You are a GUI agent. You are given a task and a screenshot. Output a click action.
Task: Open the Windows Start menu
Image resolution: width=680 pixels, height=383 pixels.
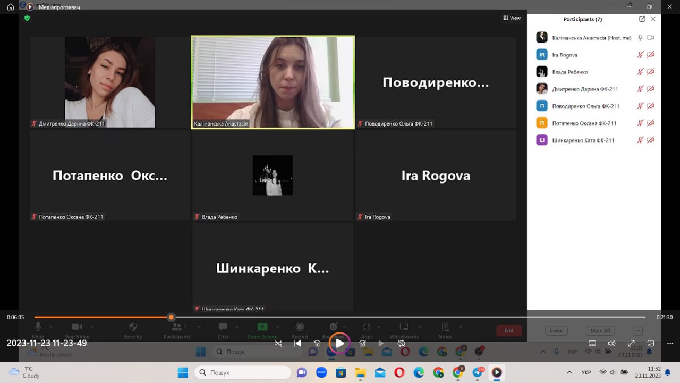[x=183, y=372]
